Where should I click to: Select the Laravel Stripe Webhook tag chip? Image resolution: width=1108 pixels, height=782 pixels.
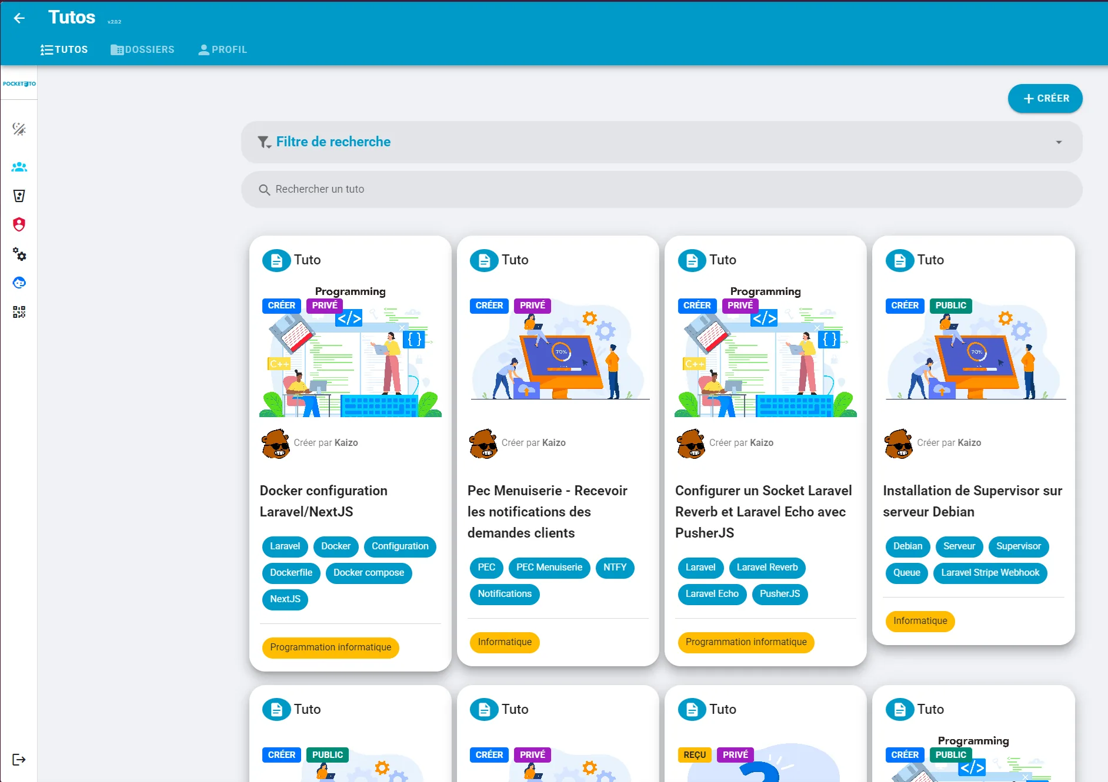click(x=990, y=573)
